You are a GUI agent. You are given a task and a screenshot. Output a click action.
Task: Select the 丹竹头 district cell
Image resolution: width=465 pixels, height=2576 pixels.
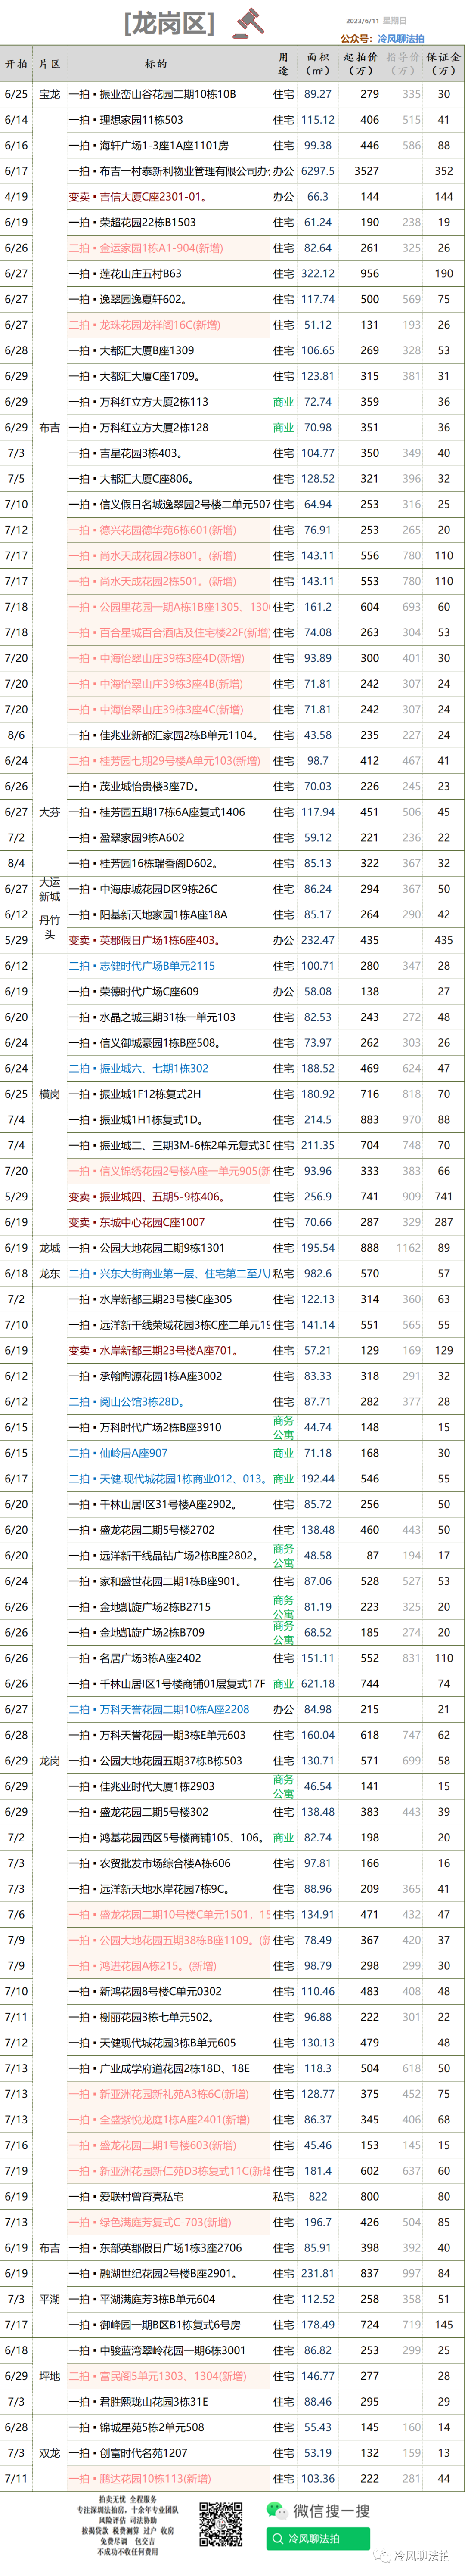pos(49,927)
